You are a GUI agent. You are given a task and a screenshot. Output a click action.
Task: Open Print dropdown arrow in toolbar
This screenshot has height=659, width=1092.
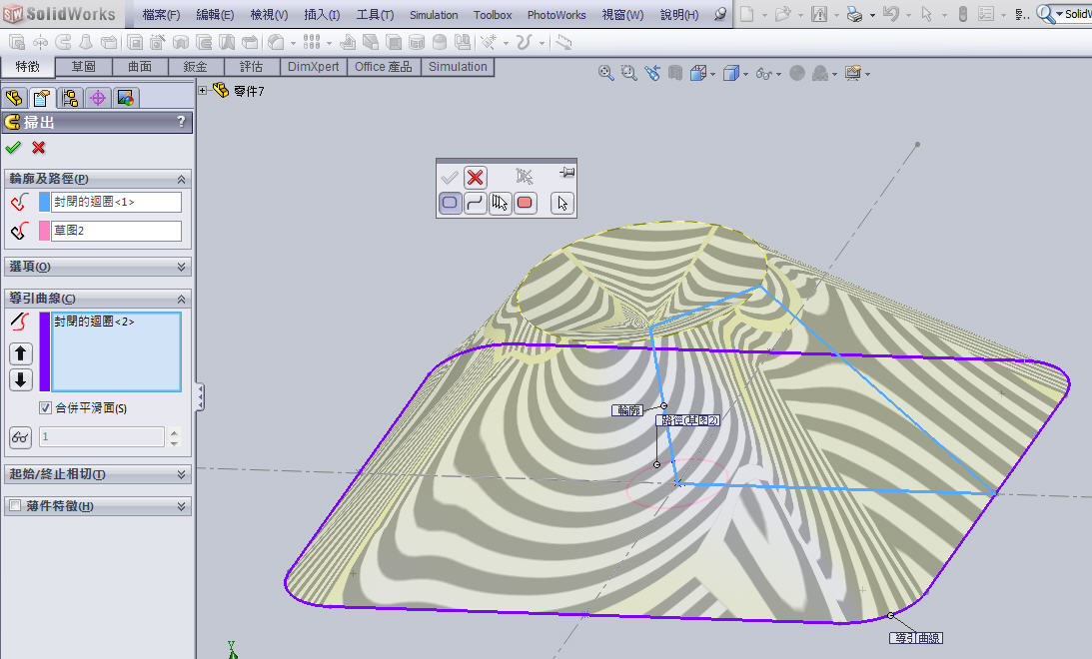coord(872,15)
